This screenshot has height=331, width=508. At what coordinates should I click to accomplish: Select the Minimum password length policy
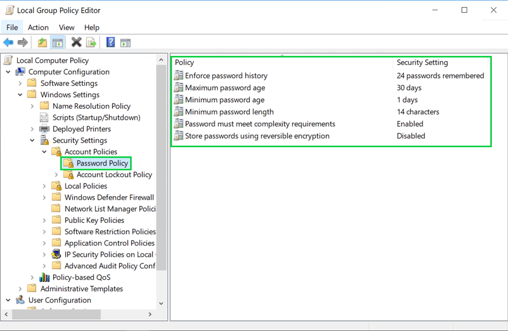point(229,112)
